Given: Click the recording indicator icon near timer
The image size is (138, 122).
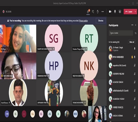Looking at the screenshot, I should (3, 12).
